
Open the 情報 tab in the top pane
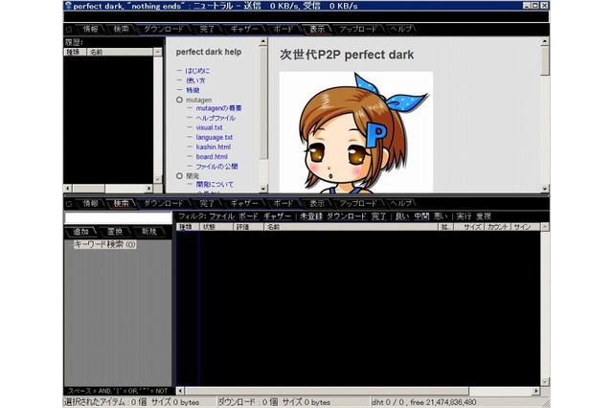(91, 29)
